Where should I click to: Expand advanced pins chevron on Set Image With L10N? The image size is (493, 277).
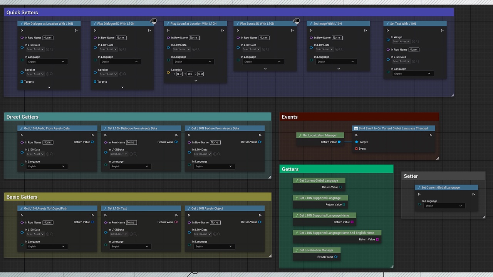click(339, 69)
